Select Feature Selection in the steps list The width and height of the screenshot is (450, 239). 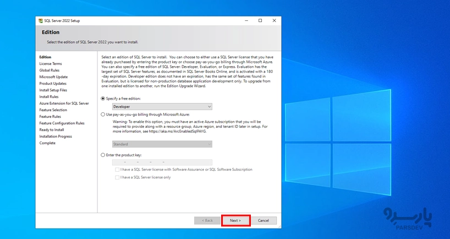53,110
